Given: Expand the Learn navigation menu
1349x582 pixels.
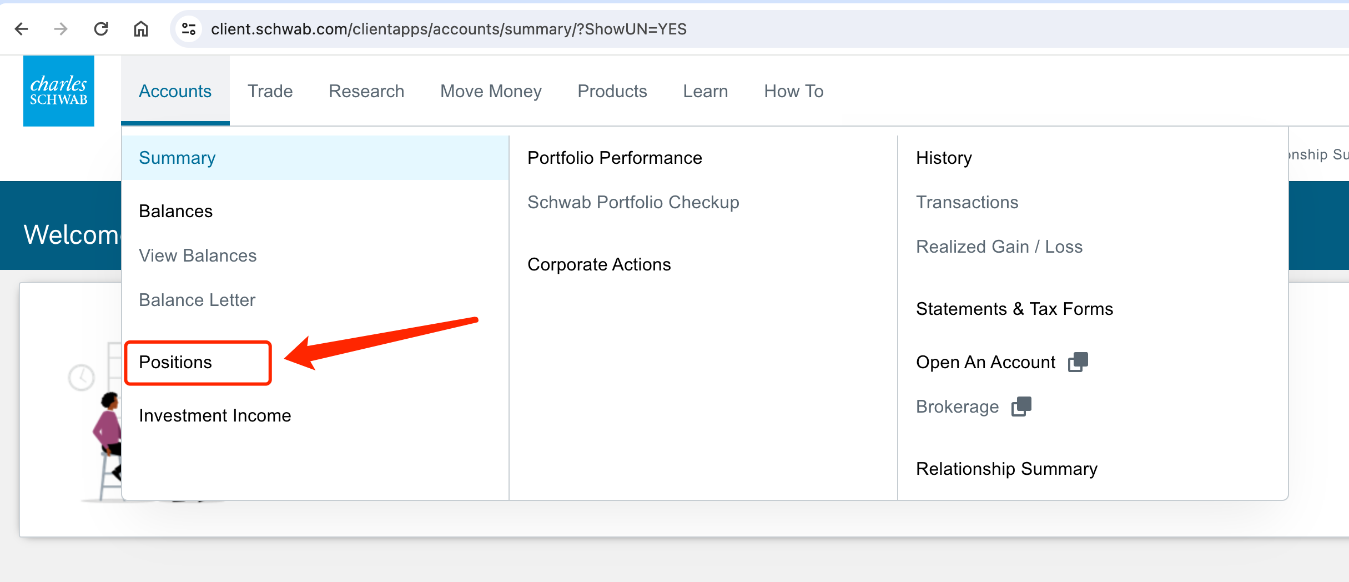Looking at the screenshot, I should (x=706, y=91).
